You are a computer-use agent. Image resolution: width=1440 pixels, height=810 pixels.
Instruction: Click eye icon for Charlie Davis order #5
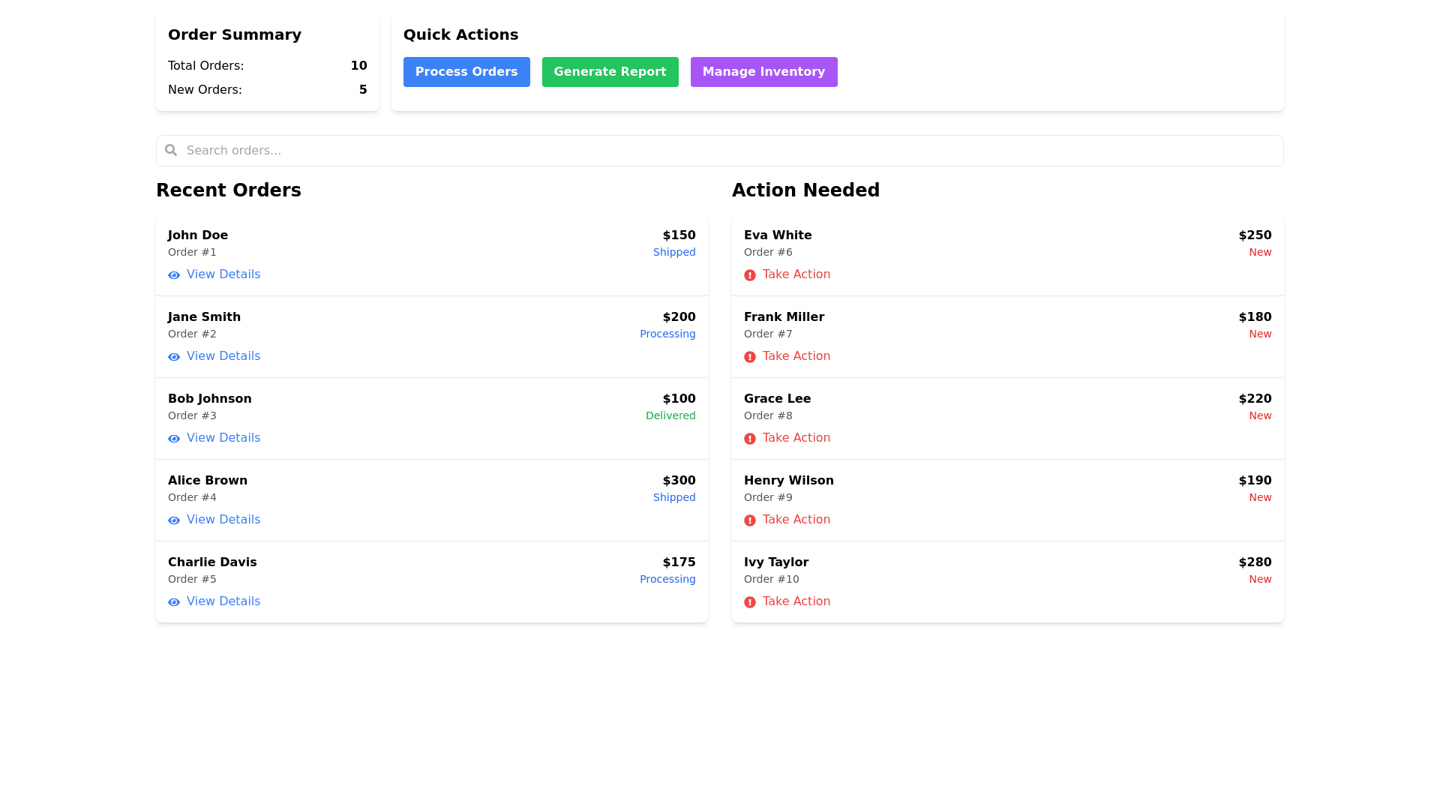(174, 602)
